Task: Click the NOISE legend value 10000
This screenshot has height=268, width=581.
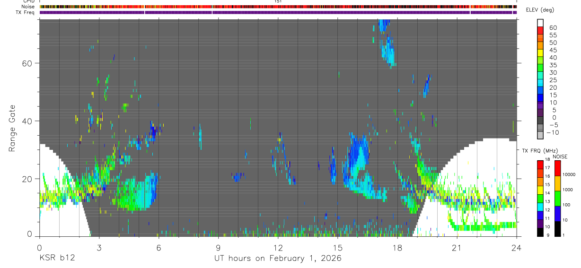Action: 570,174
